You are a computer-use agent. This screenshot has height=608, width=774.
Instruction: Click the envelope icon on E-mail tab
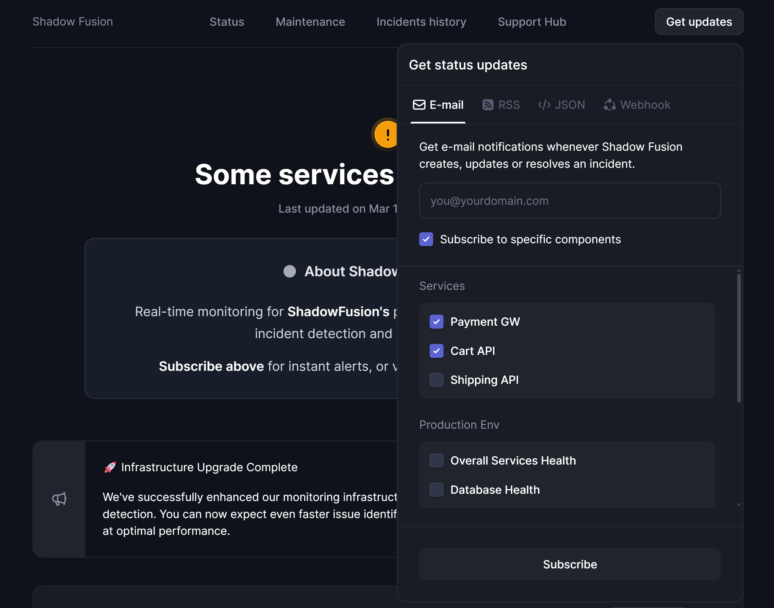tap(419, 105)
